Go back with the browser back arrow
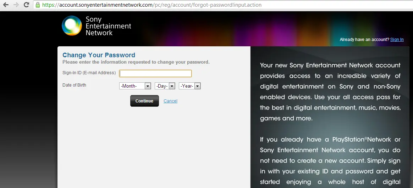The width and height of the screenshot is (413, 188). coord(6,5)
